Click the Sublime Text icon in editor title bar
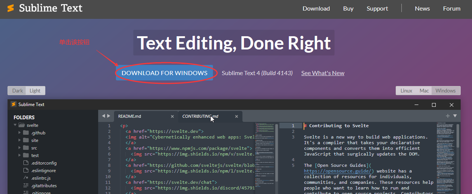Screen dimensions: 472x194 point(14,105)
